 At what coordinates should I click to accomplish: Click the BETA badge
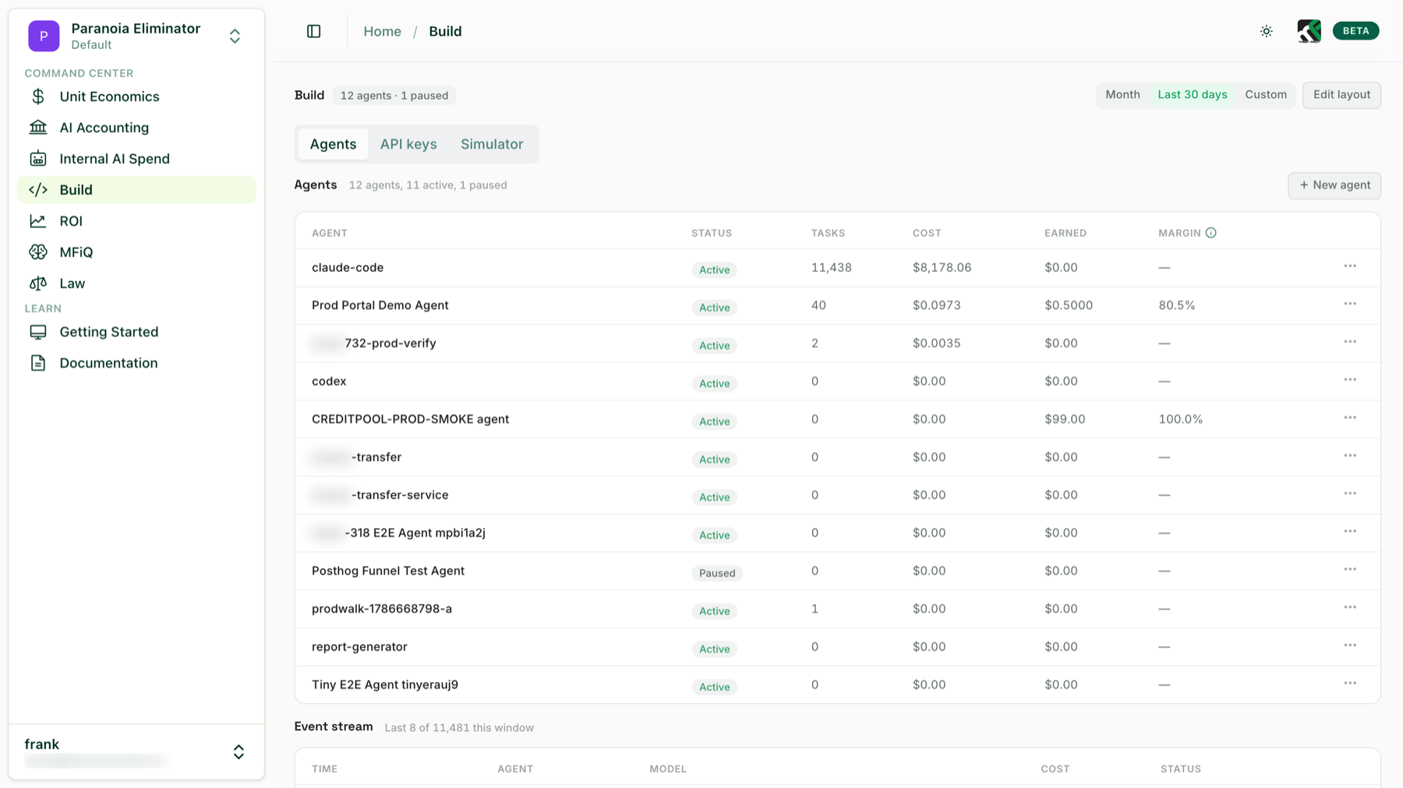click(x=1355, y=31)
